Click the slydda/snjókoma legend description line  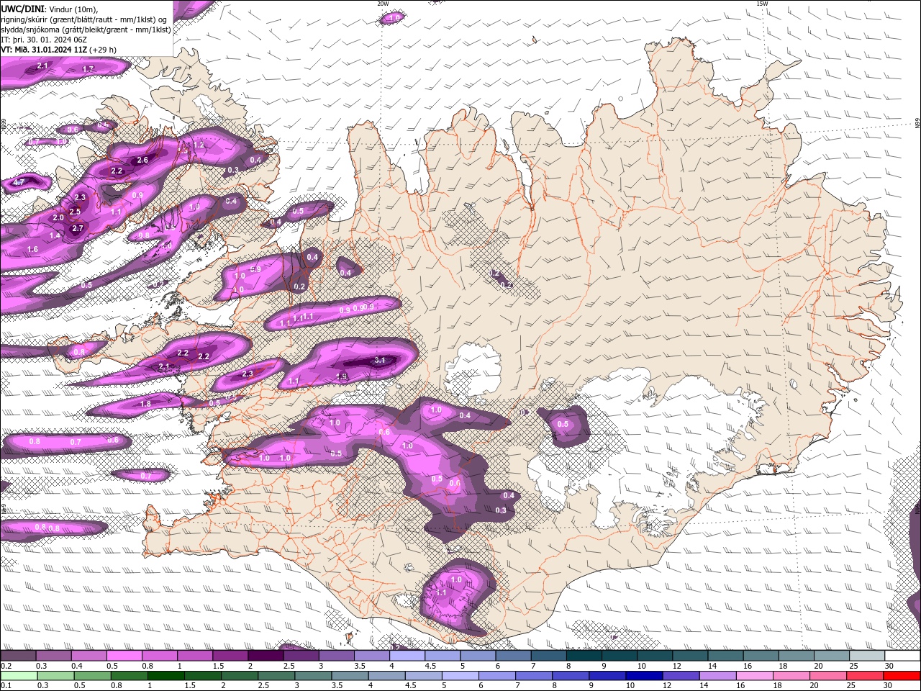coord(86,30)
